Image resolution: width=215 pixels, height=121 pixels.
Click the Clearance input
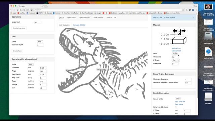tap(175, 64)
